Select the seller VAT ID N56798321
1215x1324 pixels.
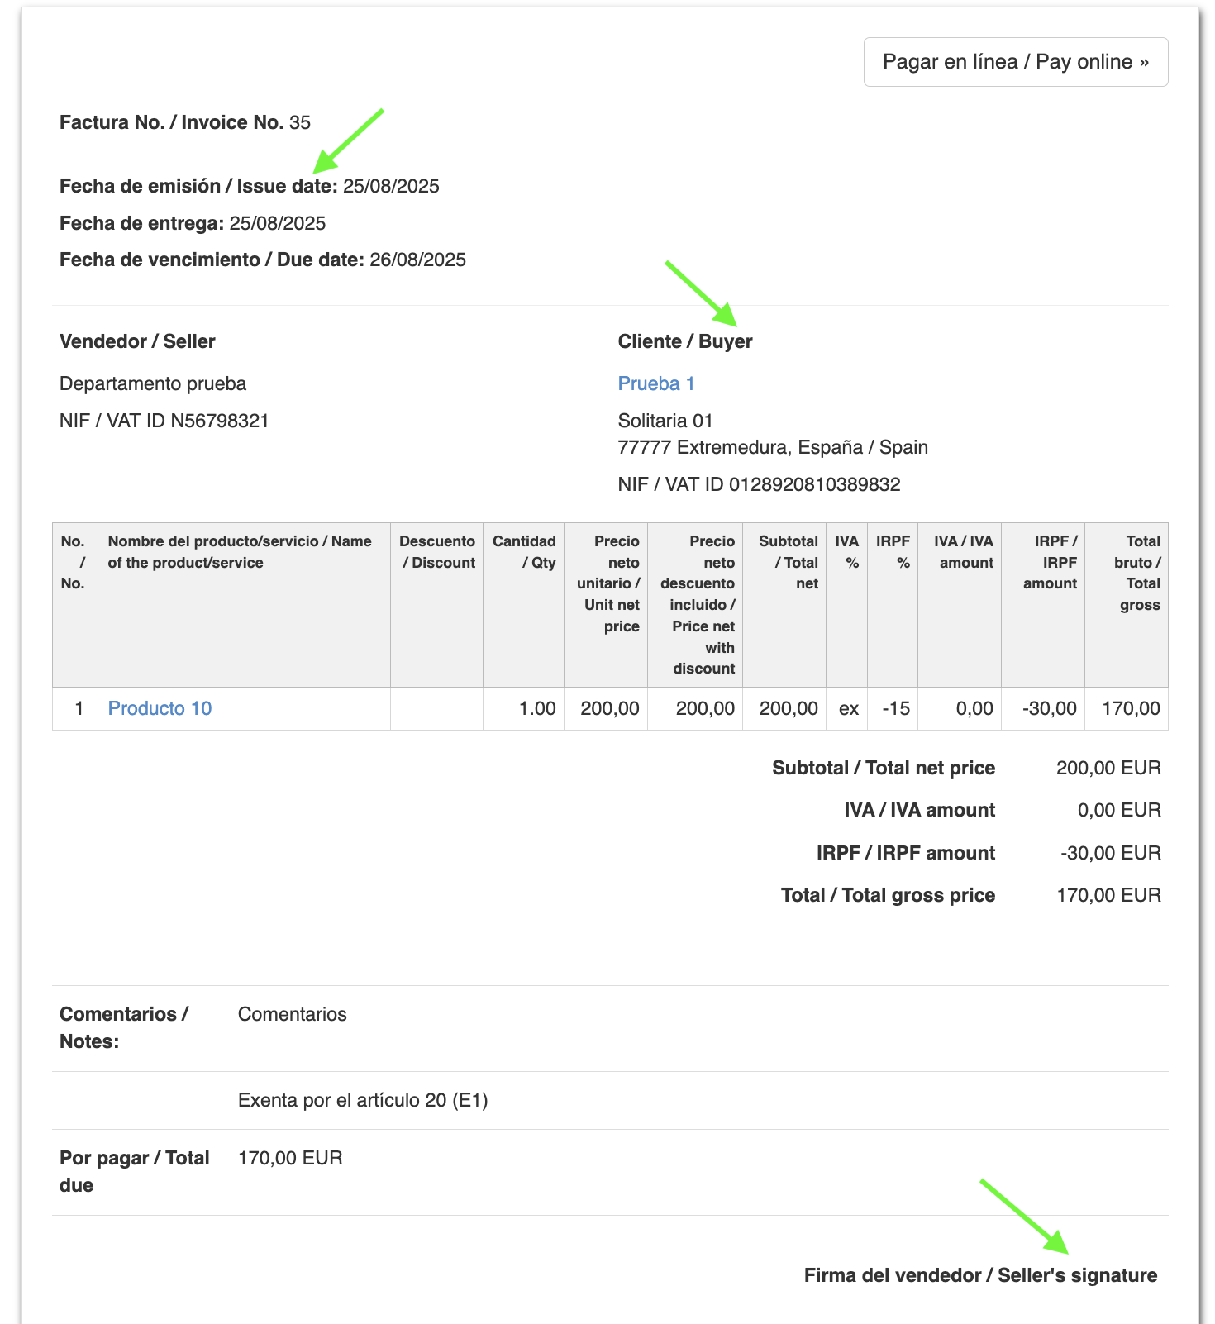219,421
